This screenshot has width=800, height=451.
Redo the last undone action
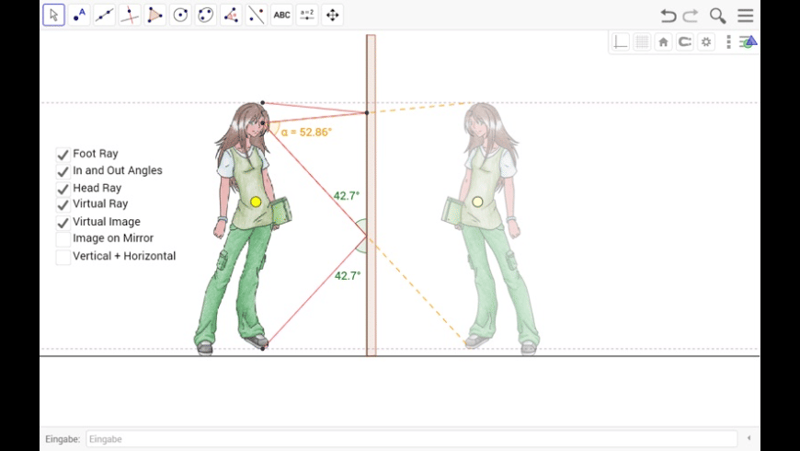tap(691, 16)
